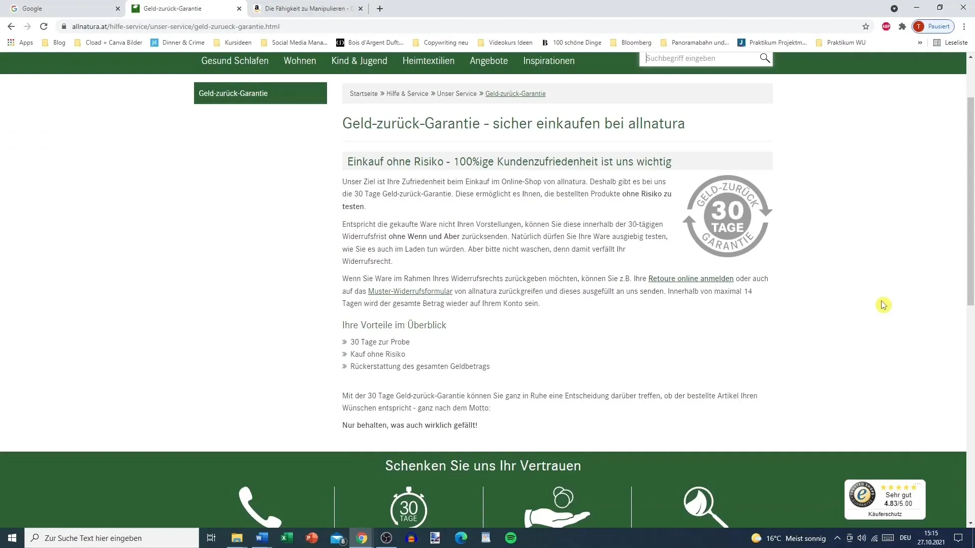Image resolution: width=975 pixels, height=548 pixels.
Task: Click the browser back arrow
Action: tap(11, 26)
